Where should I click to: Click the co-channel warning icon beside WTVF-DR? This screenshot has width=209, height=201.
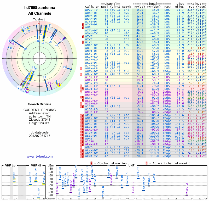tap(83, 24)
